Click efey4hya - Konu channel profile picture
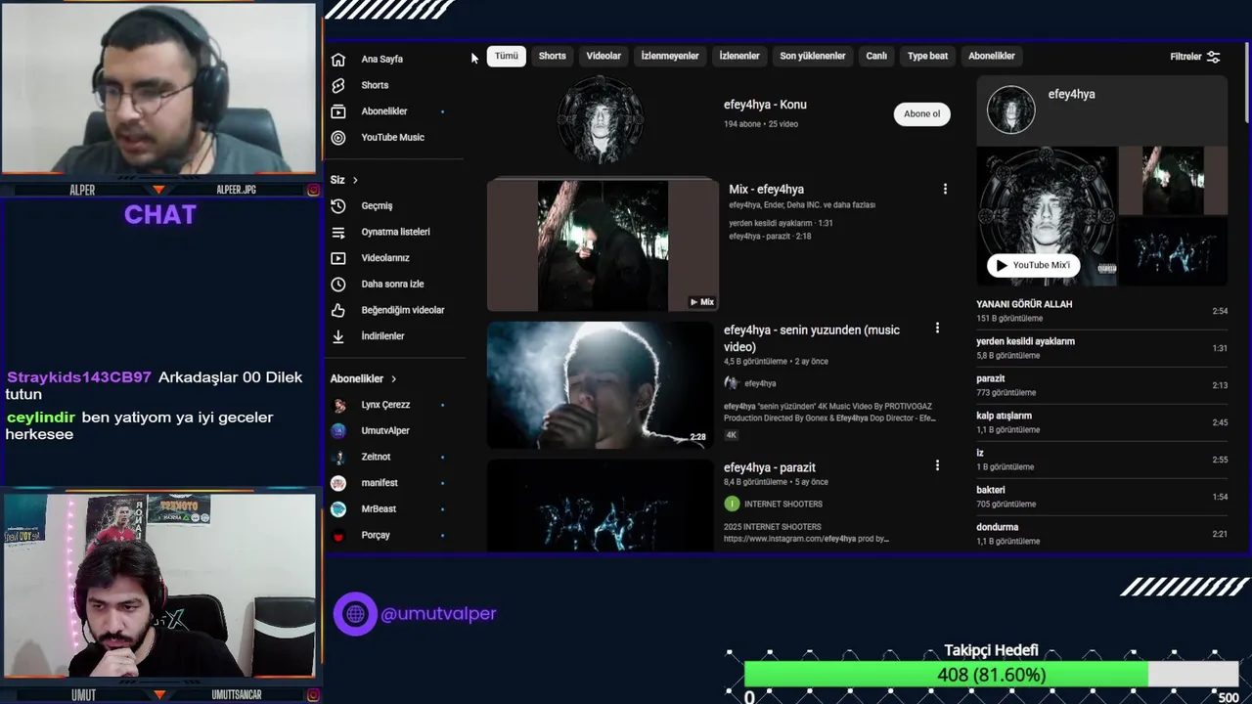Screen dimensions: 1252x704 (601, 120)
